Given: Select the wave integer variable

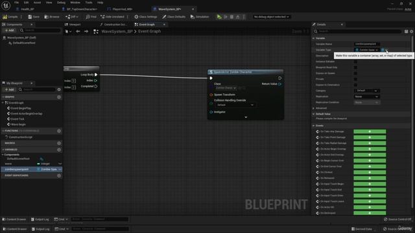Looking at the screenshot, I should tap(32, 164).
